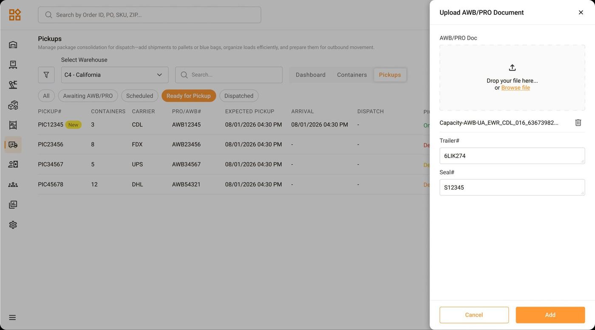The width and height of the screenshot is (595, 330).
Task: Click the CDL carrier cell
Action: [x=137, y=125]
